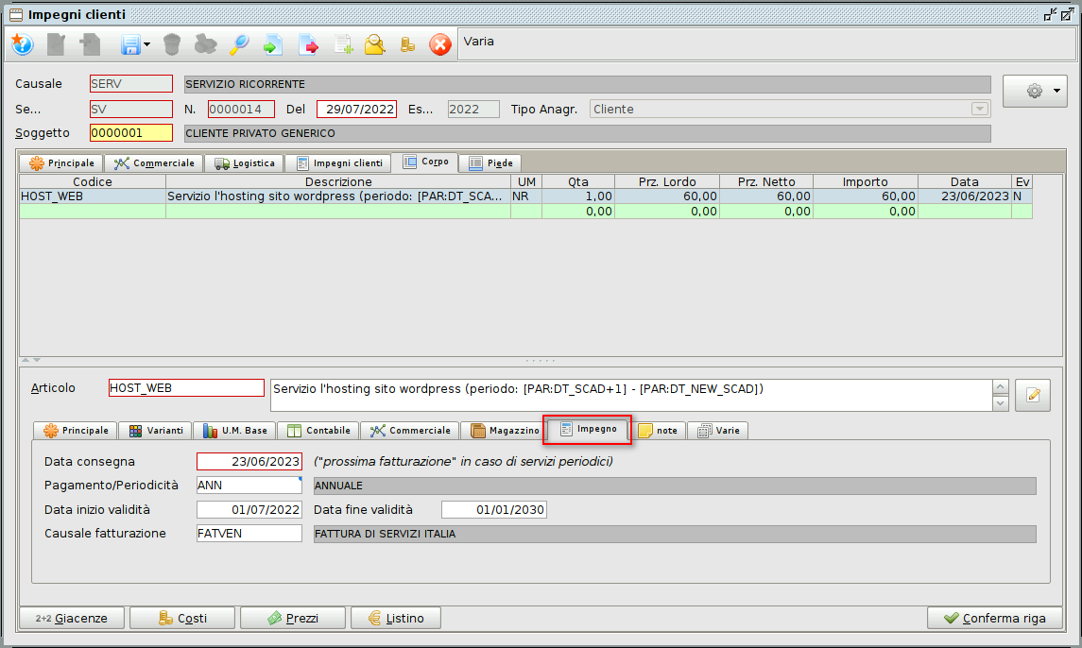Select the Search magnifier toolbar icon
Image resolution: width=1082 pixels, height=648 pixels.
click(x=240, y=44)
